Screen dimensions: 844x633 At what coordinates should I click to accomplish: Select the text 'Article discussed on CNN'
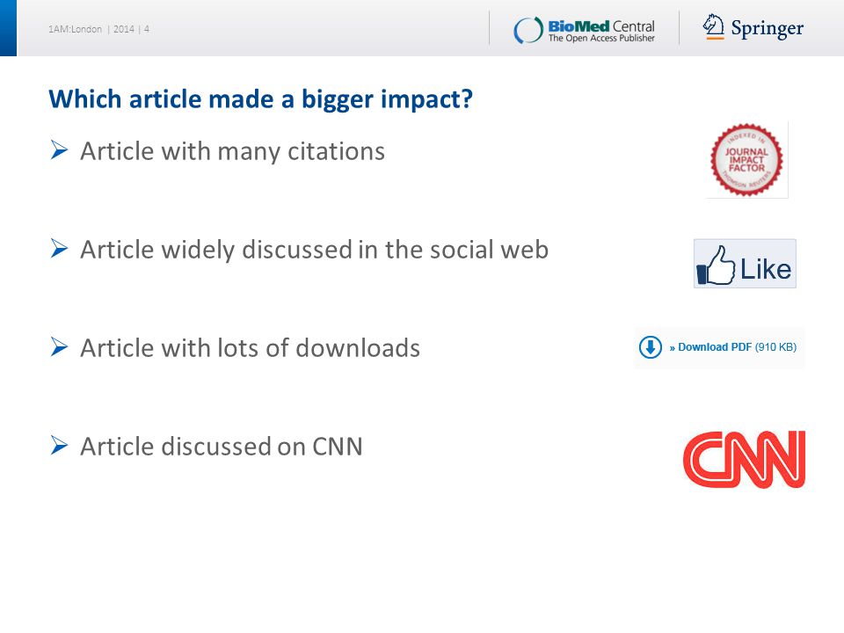pyautogui.click(x=222, y=447)
